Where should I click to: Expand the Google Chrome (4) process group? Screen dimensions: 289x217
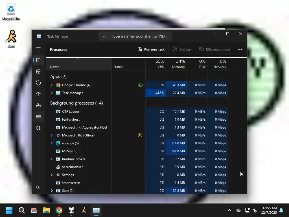[52, 85]
